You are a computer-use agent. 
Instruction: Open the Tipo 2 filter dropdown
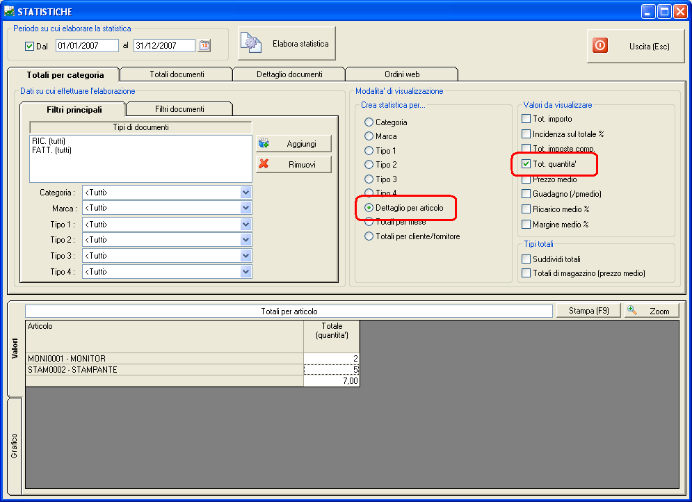tap(246, 240)
